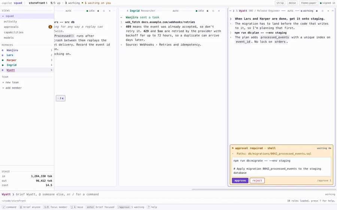The height and width of the screenshot is (210, 337).
Task: Click the 'npm run db:migrate' command box
Action: 281,167
